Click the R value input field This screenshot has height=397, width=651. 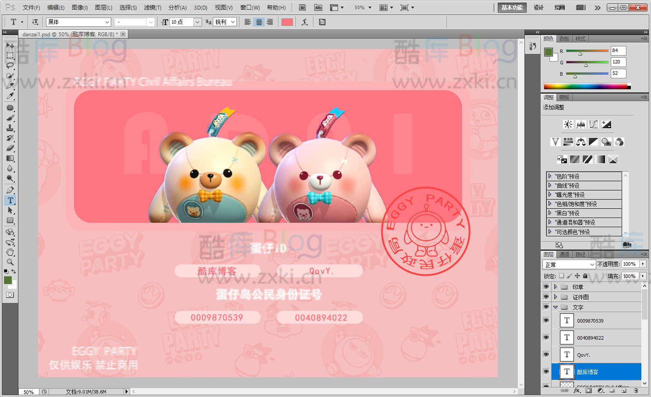(618, 50)
